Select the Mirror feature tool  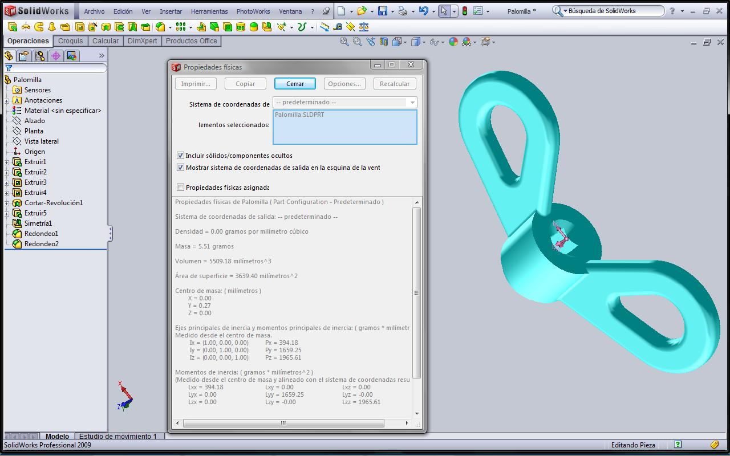pos(266,27)
